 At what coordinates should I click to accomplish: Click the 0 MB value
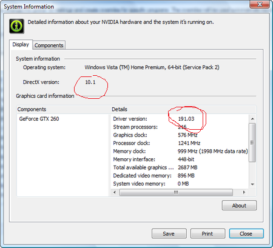(x=183, y=184)
